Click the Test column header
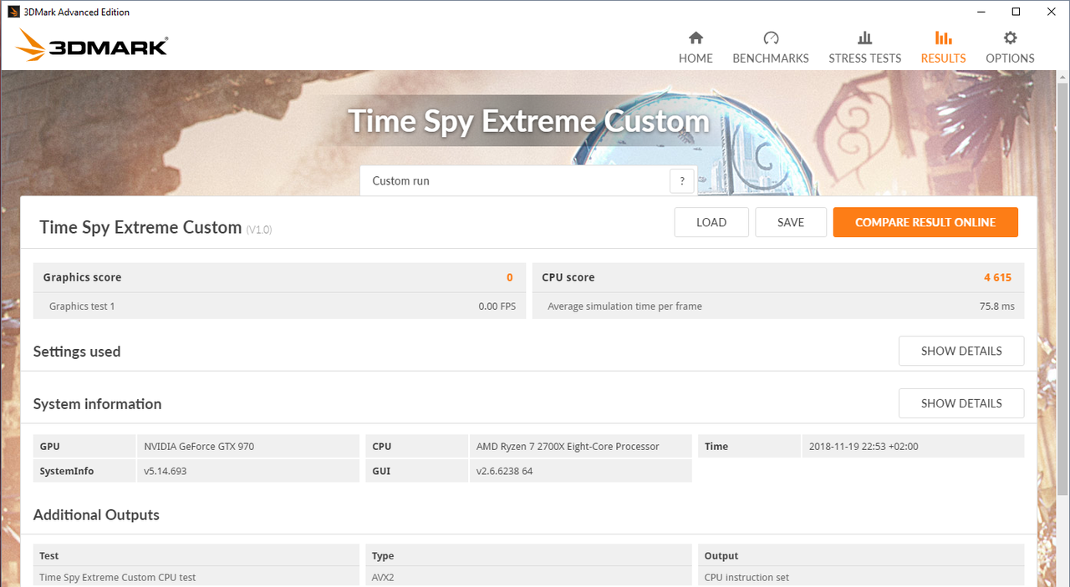The width and height of the screenshot is (1070, 587). [x=49, y=556]
